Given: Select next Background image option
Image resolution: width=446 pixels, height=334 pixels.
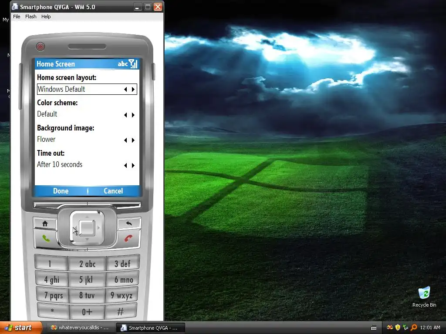Looking at the screenshot, I should coord(133,140).
